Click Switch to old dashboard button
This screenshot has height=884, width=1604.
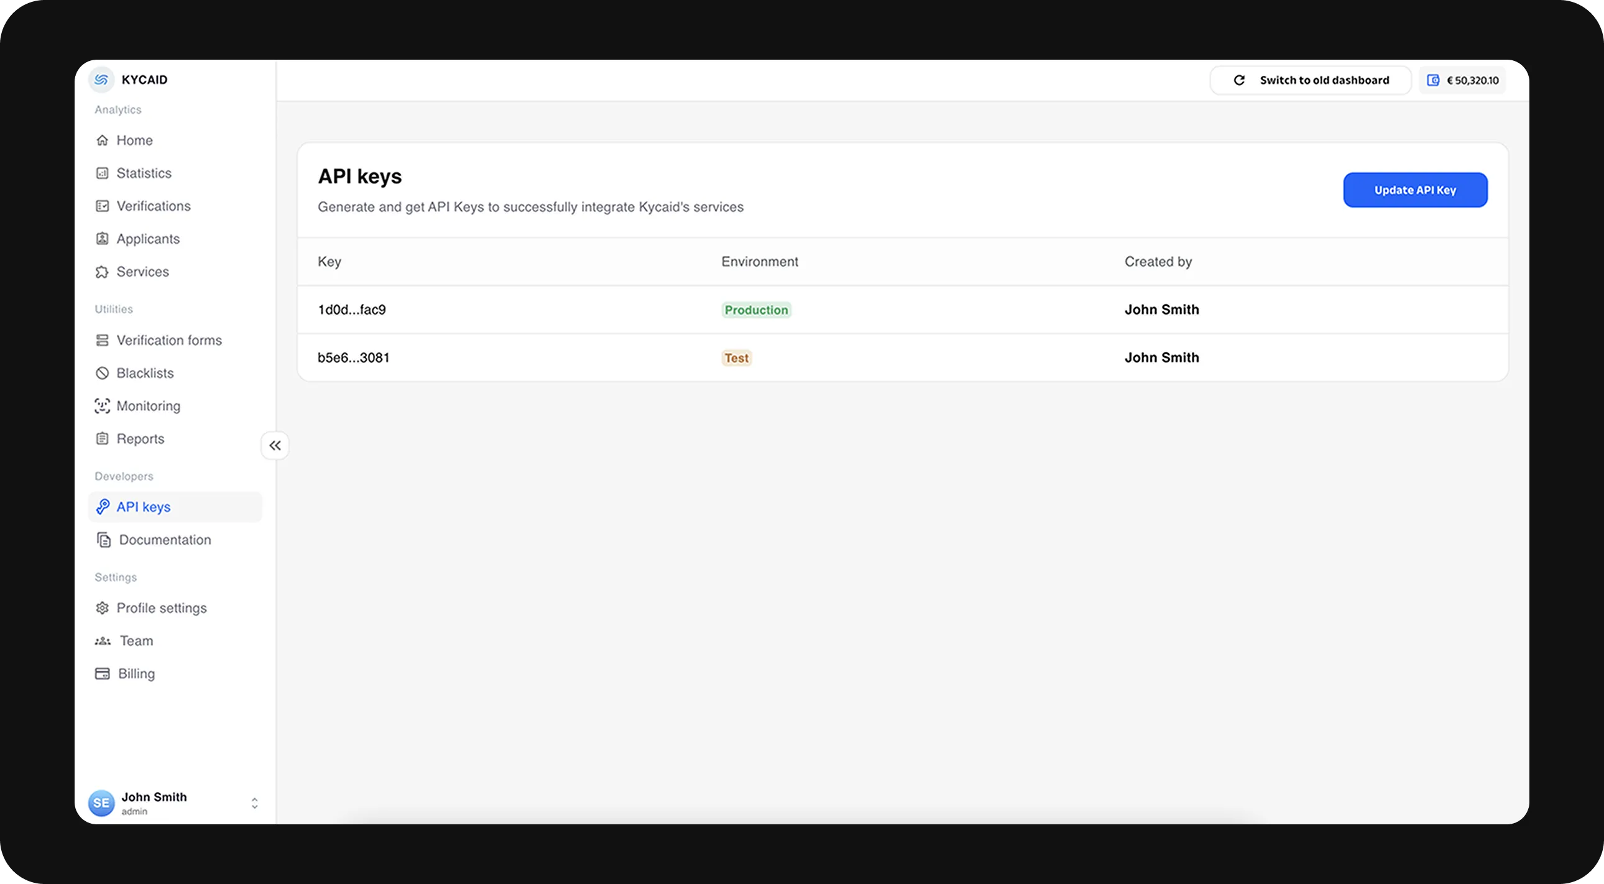pos(1310,80)
